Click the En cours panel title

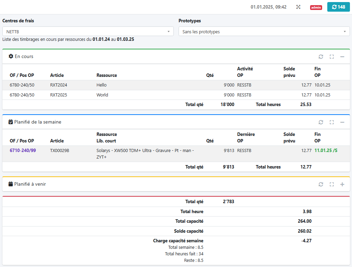(x=24, y=56)
